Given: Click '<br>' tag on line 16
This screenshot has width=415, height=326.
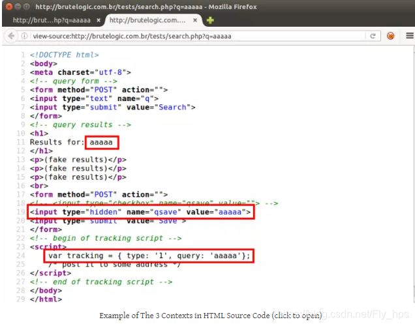Looking at the screenshot, I should 39,186.
